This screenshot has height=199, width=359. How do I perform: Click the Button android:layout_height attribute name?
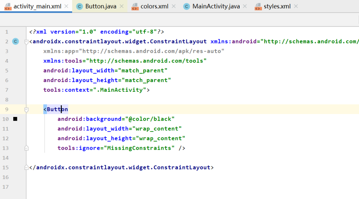[95, 139]
